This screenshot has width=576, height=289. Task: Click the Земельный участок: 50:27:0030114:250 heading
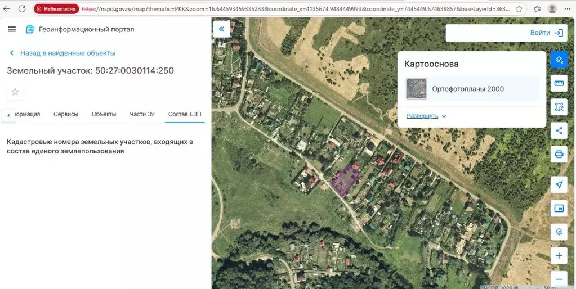click(x=90, y=70)
